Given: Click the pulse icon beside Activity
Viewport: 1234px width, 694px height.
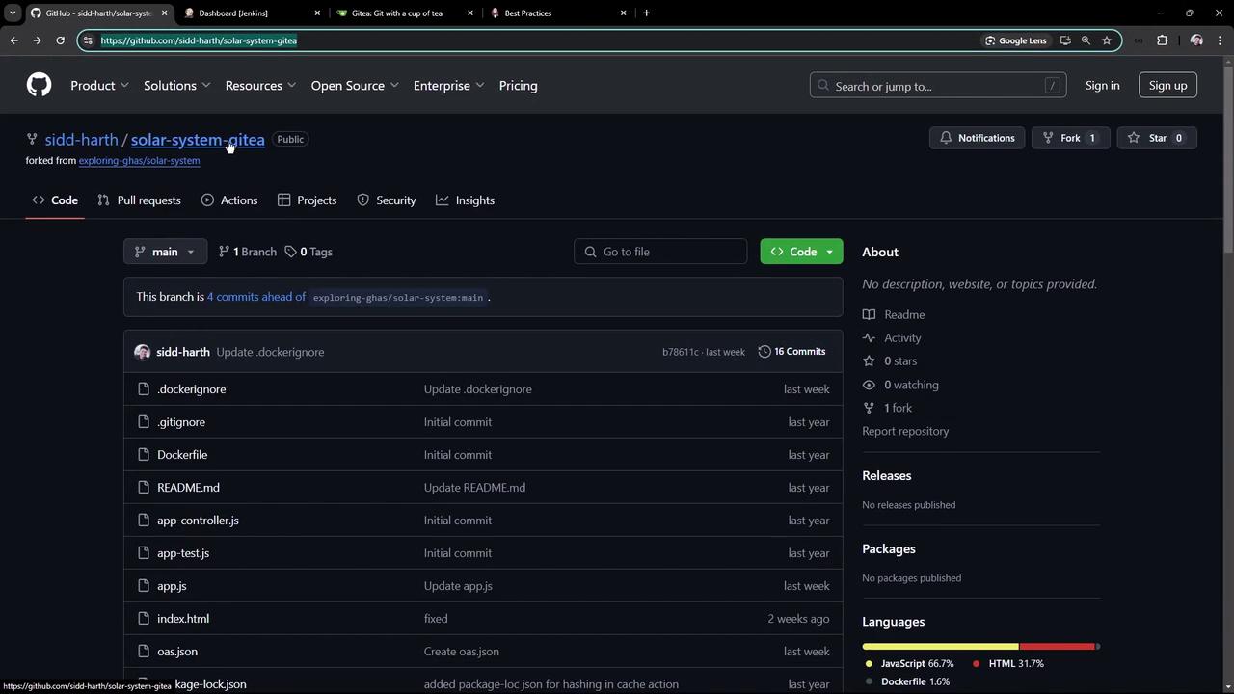Looking at the screenshot, I should (x=869, y=338).
